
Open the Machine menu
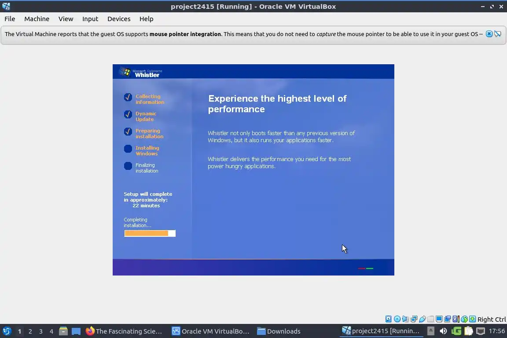(x=37, y=19)
